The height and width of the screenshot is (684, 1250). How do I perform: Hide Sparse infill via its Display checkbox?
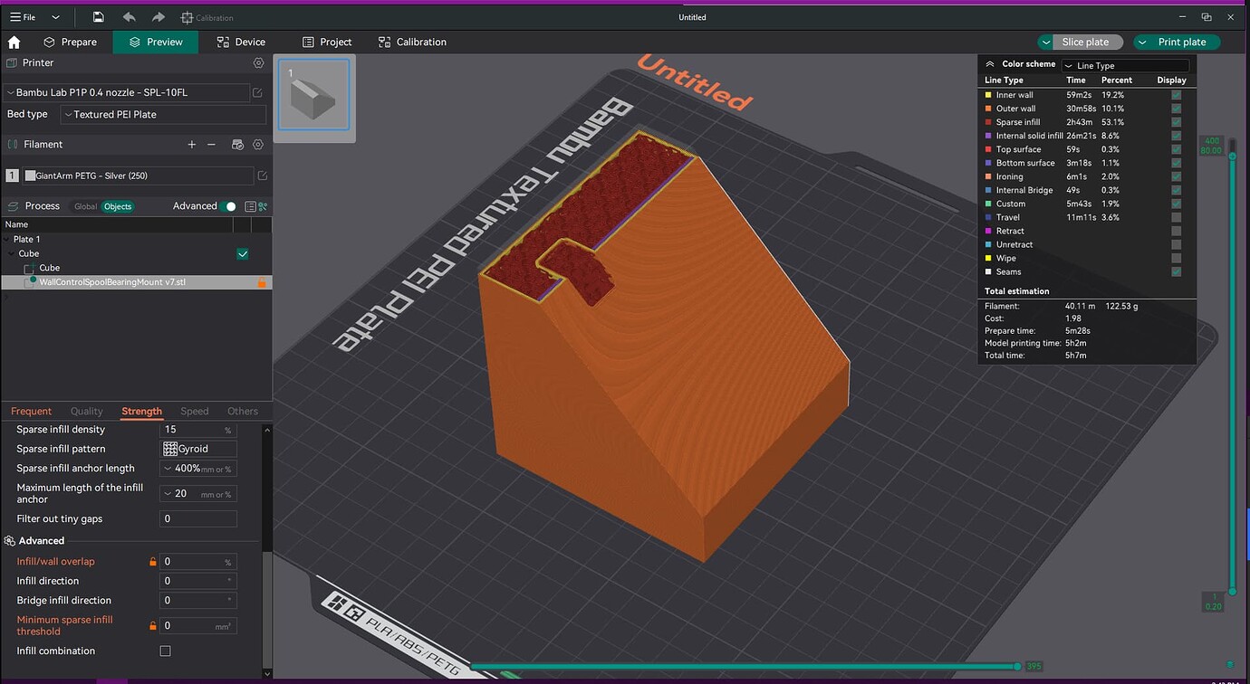point(1176,122)
